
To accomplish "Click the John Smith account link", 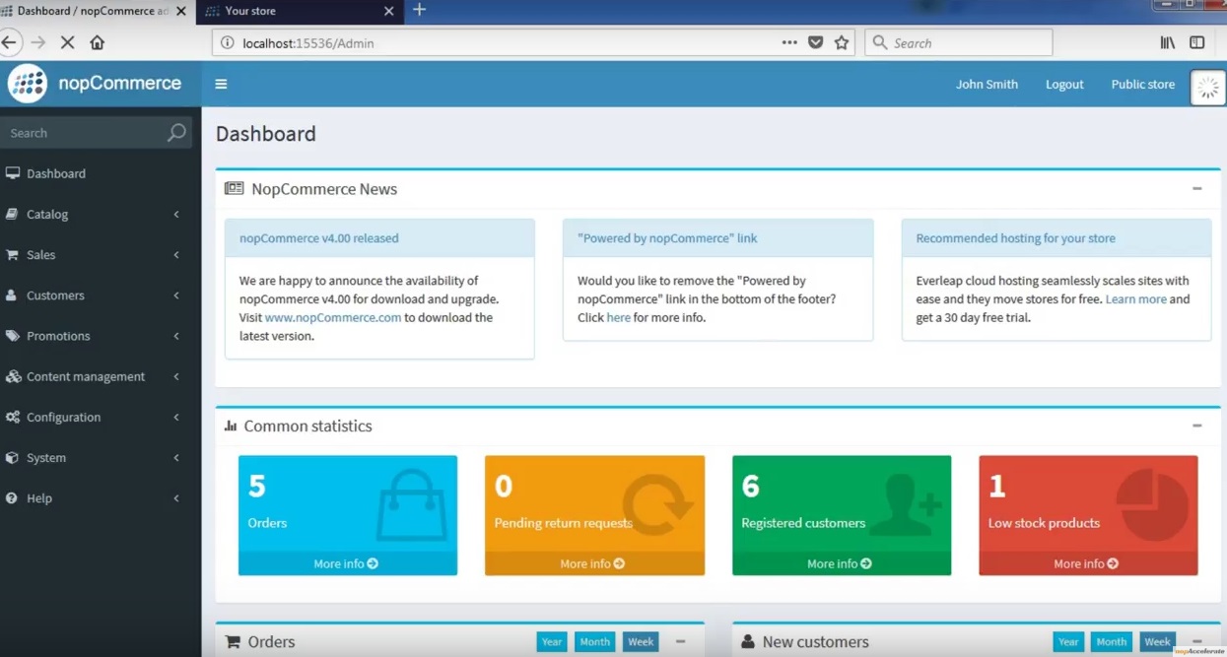I will point(987,84).
